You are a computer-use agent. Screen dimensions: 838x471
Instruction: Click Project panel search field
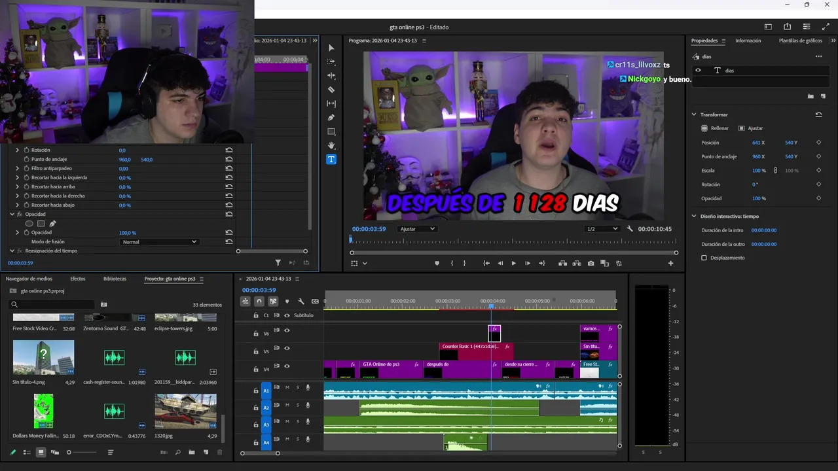(52, 304)
